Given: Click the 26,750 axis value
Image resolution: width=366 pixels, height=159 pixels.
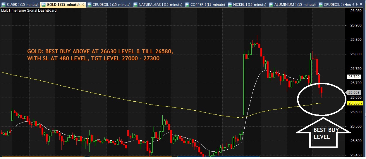Looking at the screenshot, I should [356, 68].
